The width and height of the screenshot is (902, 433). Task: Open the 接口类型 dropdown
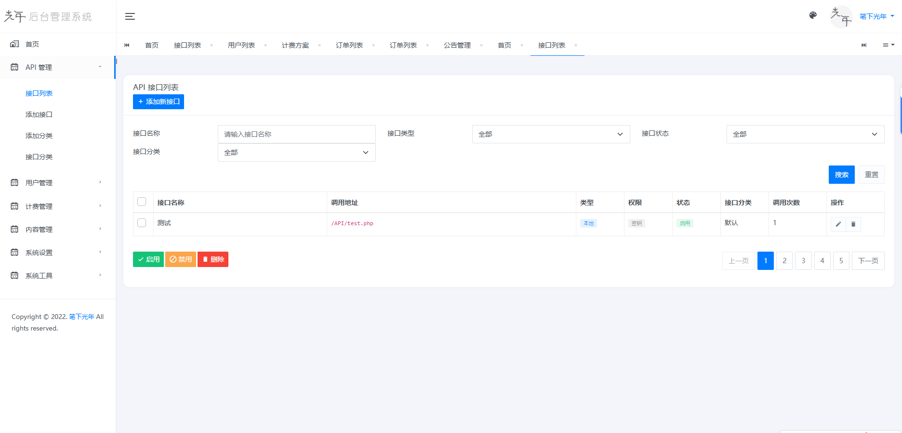point(551,134)
